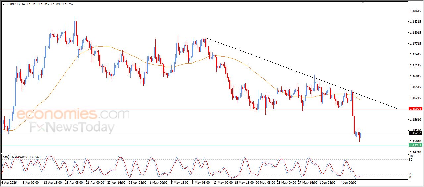
Task: Click the 1.15010 price axis label
Action: point(415,141)
